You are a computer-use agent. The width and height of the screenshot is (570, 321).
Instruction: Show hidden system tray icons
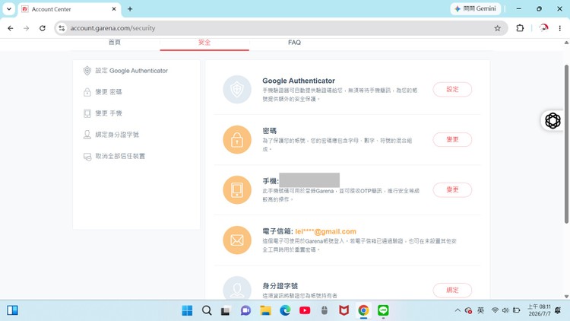coord(458,310)
